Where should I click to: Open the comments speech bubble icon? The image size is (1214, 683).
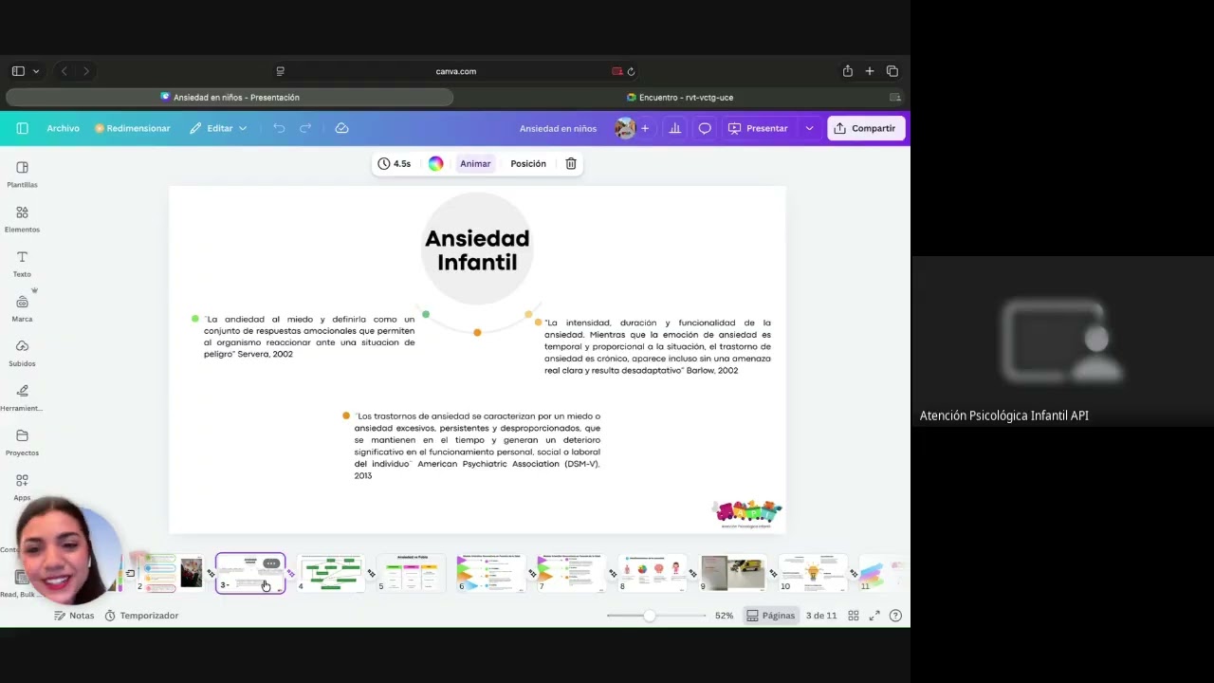tap(705, 128)
